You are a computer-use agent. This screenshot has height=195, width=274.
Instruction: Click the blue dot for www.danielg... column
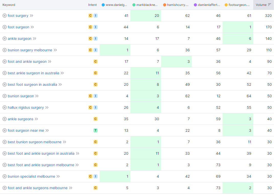coord(103,5)
